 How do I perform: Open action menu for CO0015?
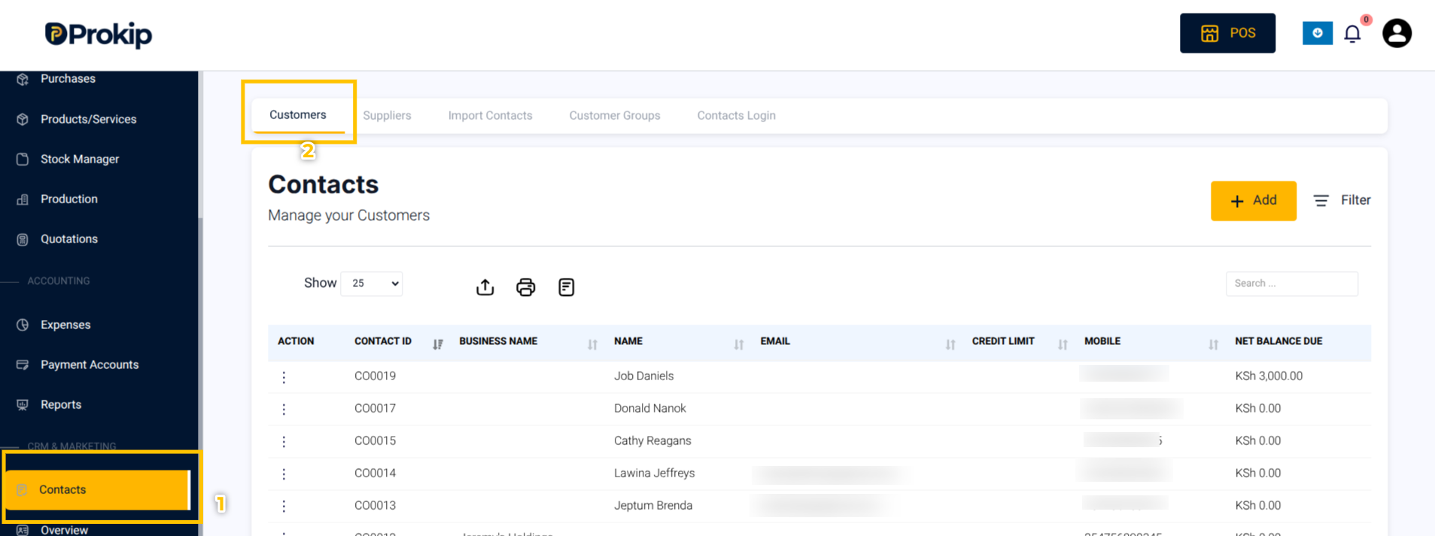284,441
